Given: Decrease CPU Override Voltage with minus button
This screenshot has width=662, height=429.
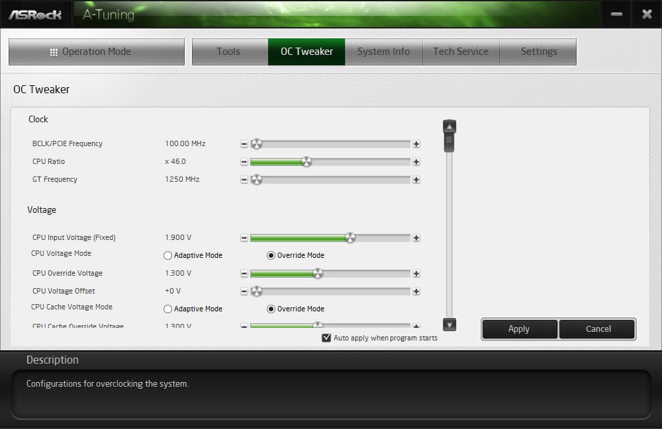Looking at the screenshot, I should (244, 274).
